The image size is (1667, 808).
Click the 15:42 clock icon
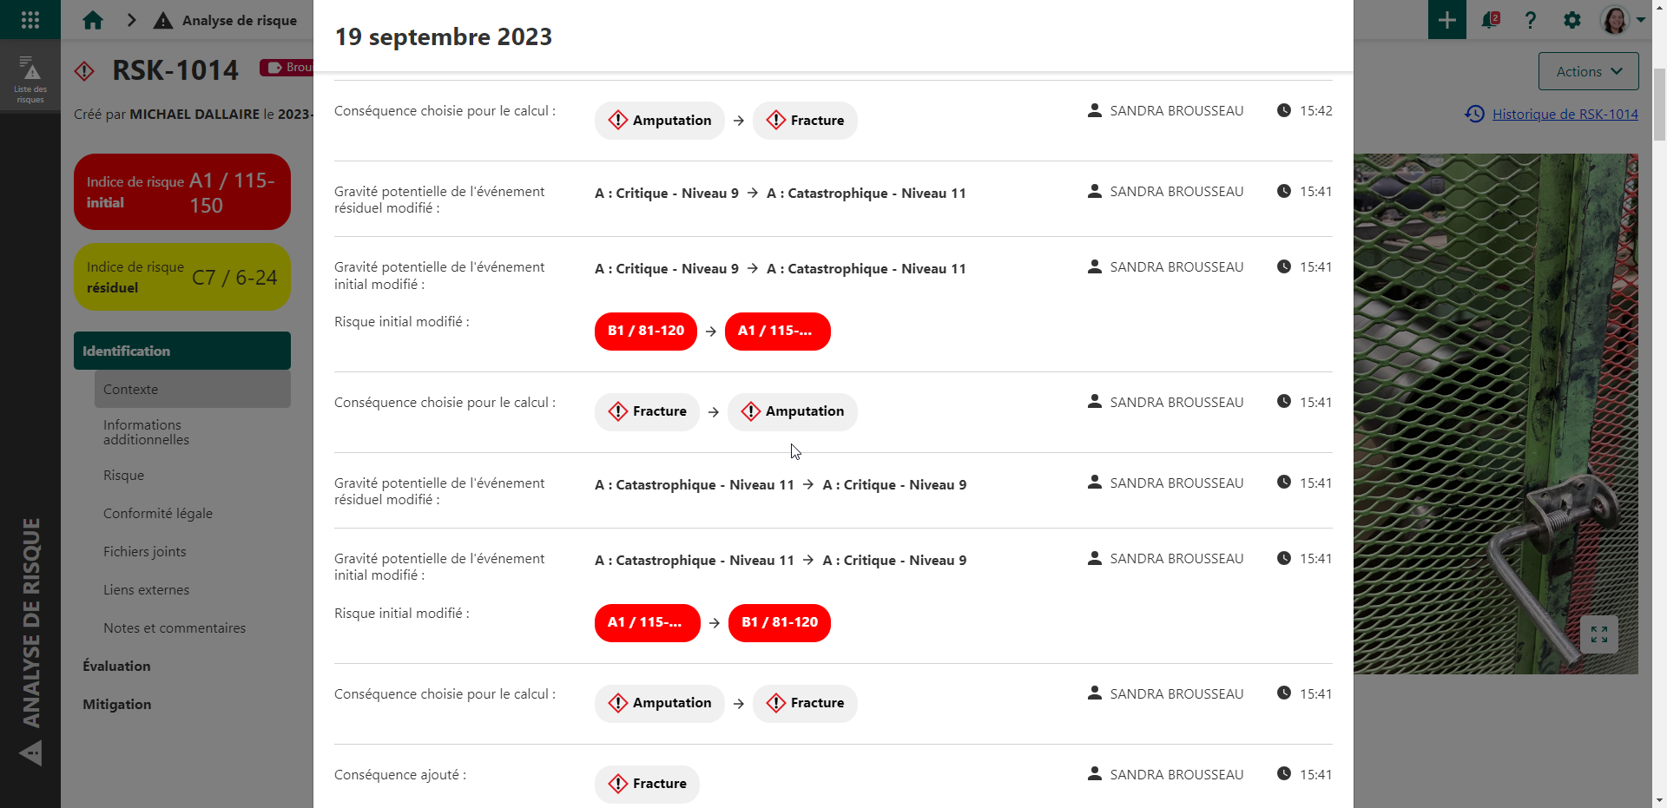[1283, 110]
